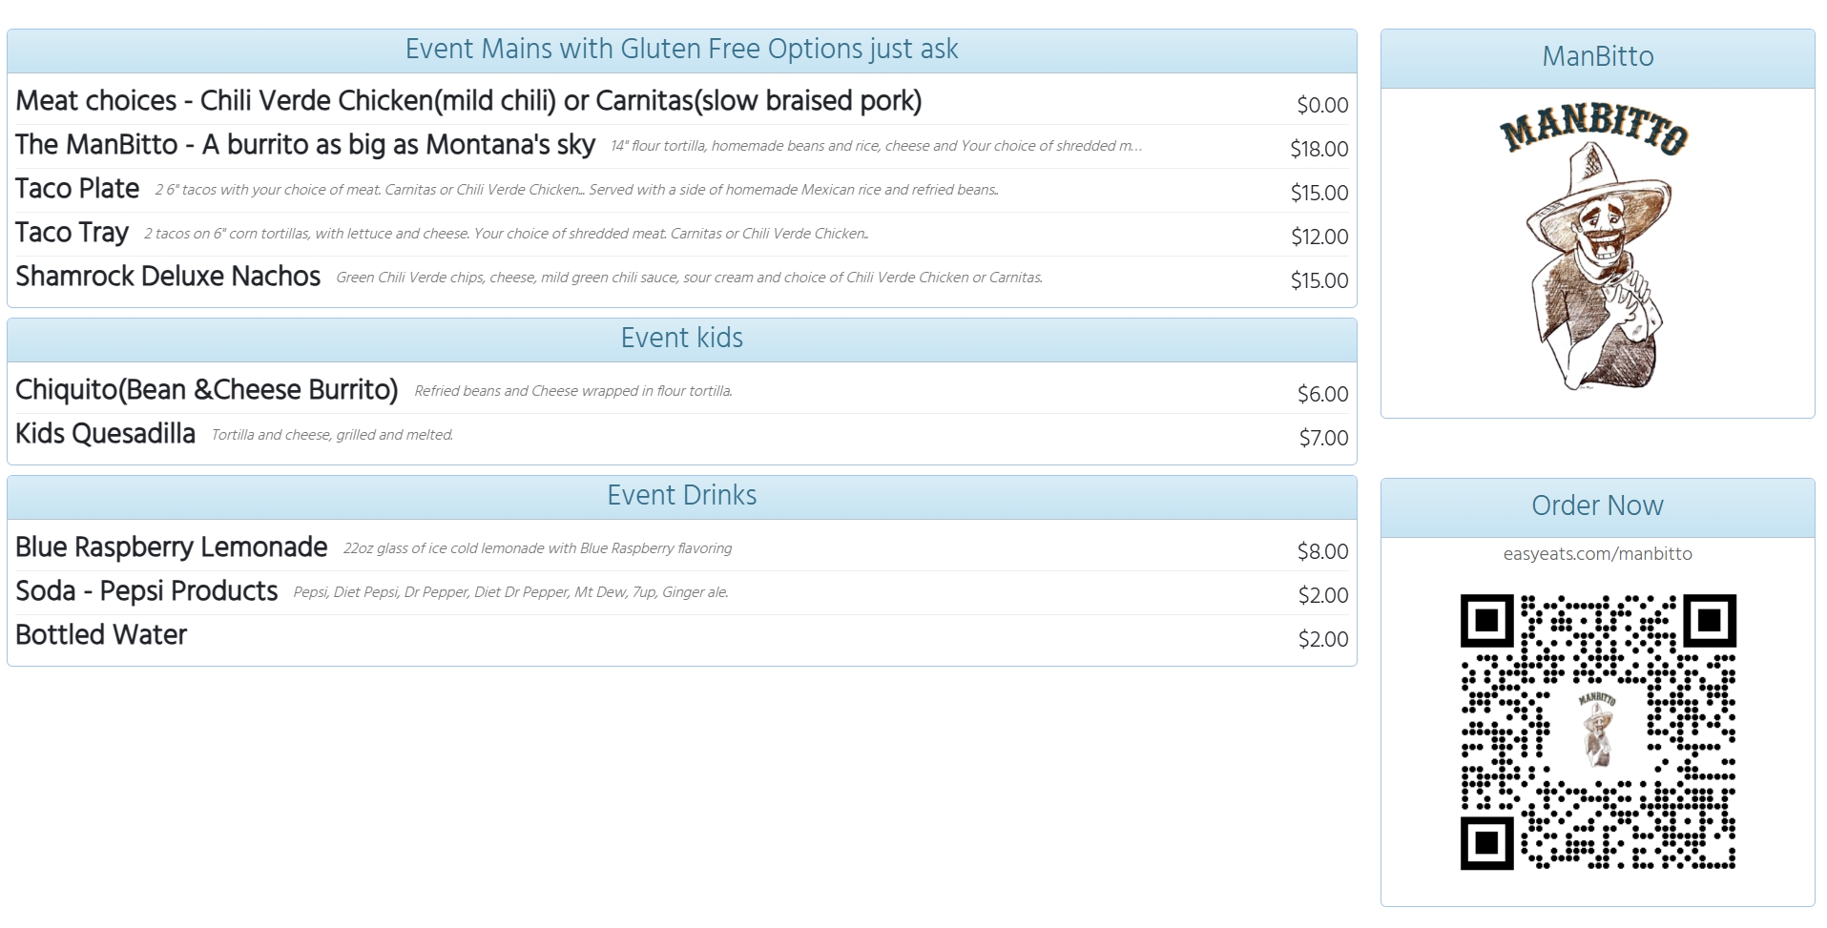Pick the Shamrock Deluxe Nachos item
The image size is (1827, 928).
coord(168,277)
